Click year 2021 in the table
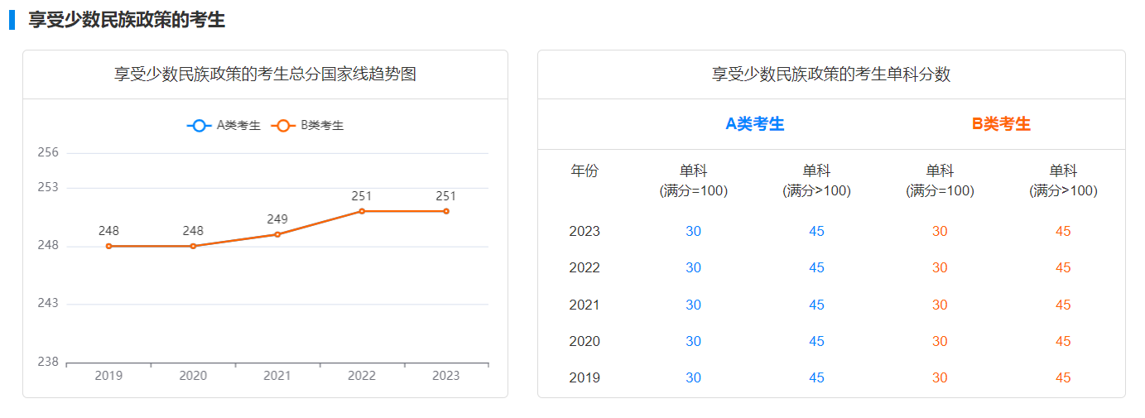 click(585, 305)
